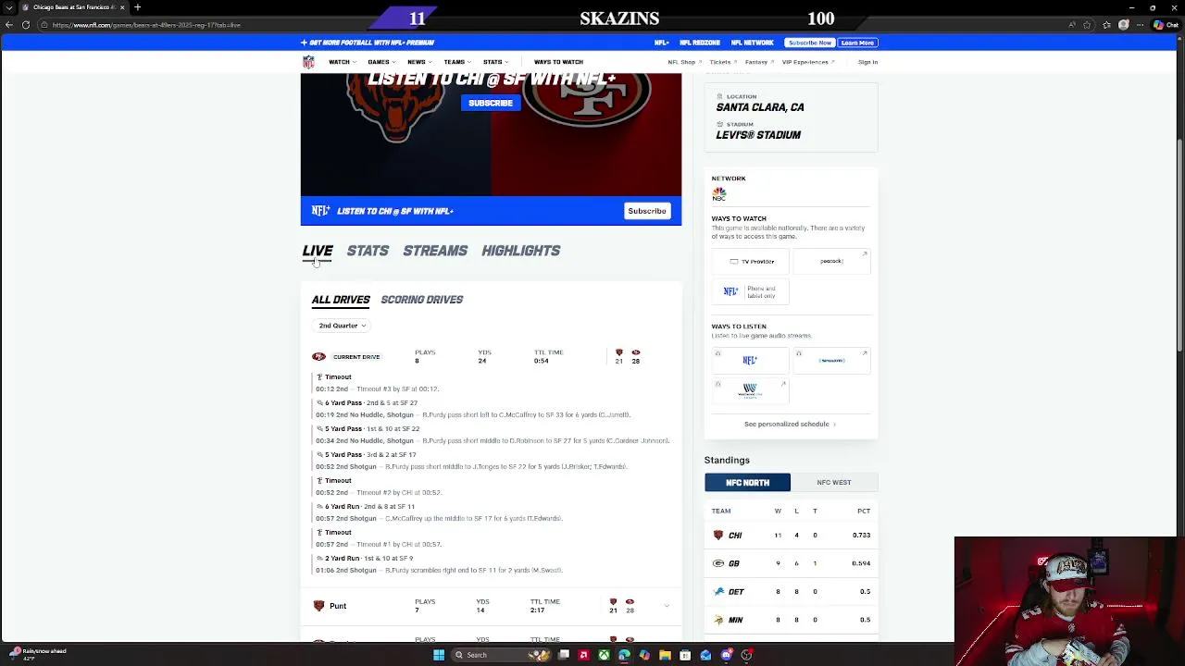Open AMD software from taskbar
The width and height of the screenshot is (1185, 666).
[x=583, y=655]
